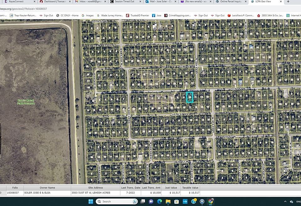
Task: Click the SUSAN AVE N street label
Action: pos(192,172)
